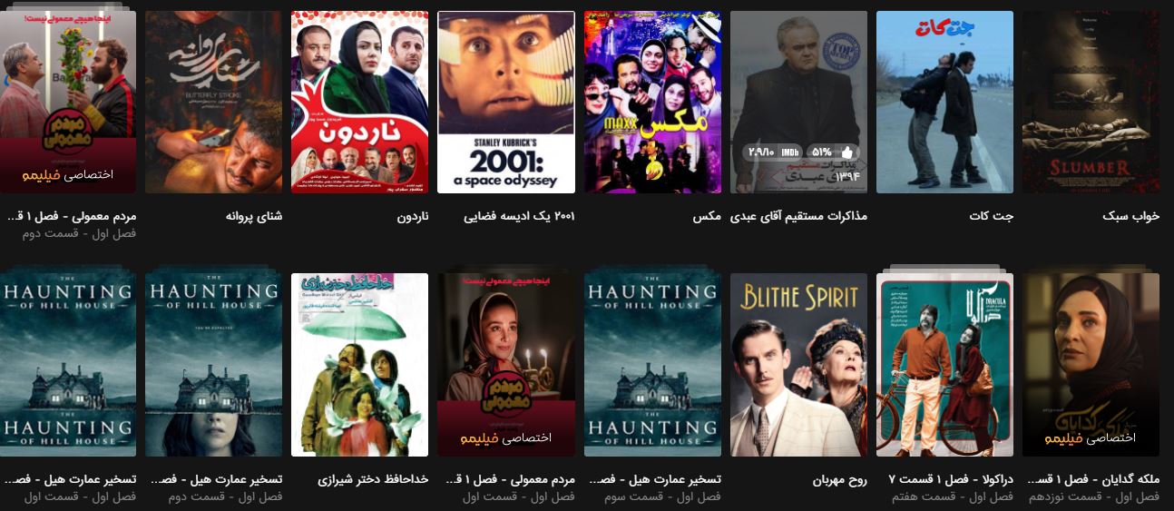Open the Dracula series episode seven poster

coord(944,365)
